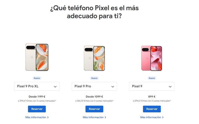Click the Nuevo badge above Pixel 9
Image resolution: width=199 pixels, height=124 pixels.
point(152,78)
